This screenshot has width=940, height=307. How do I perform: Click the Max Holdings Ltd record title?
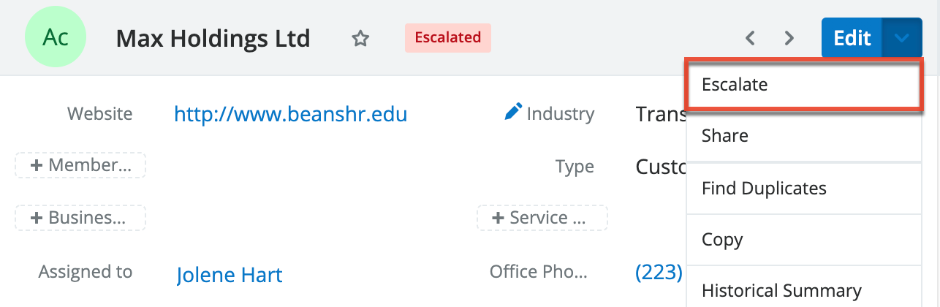213,38
